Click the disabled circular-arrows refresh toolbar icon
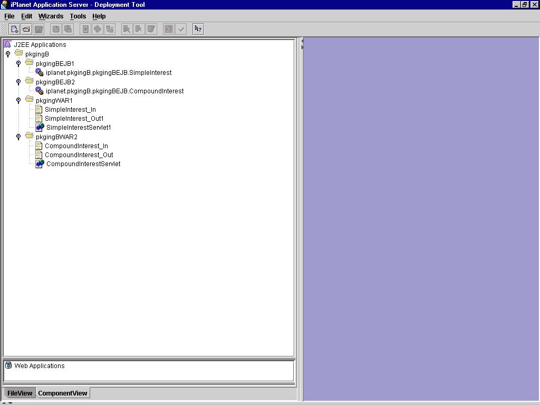 tap(98, 30)
